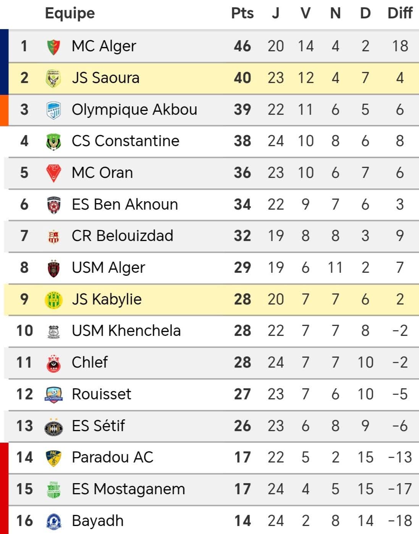Screen dimensions: 419x534
Task: Sort table by the Pts column header
Action: click(x=242, y=13)
